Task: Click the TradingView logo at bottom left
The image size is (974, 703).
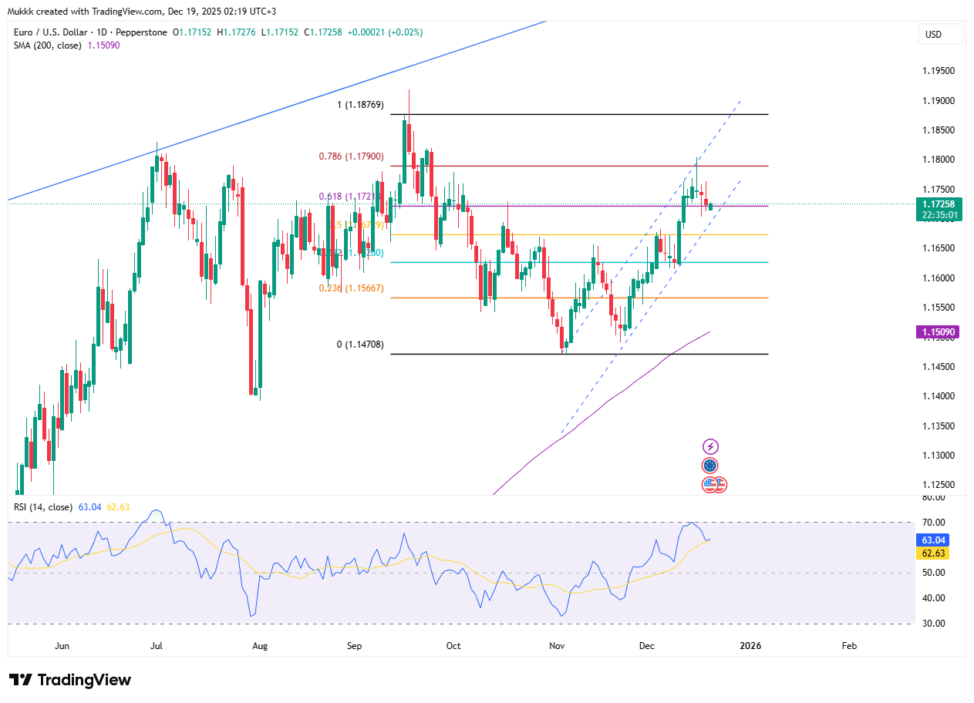Action: coord(70,680)
